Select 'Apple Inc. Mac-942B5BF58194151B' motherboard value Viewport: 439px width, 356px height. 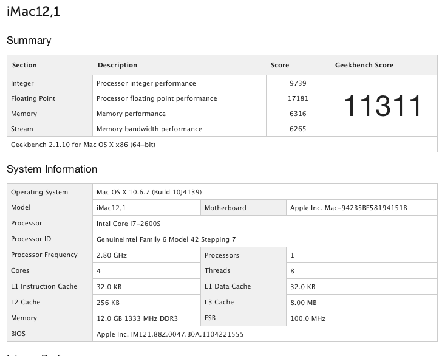pos(349,208)
